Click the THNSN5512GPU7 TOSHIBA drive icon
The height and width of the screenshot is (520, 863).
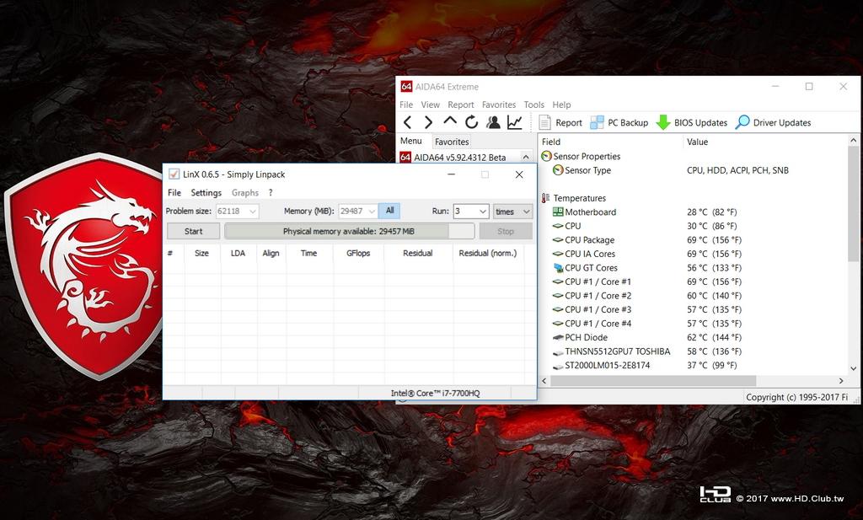click(x=558, y=351)
